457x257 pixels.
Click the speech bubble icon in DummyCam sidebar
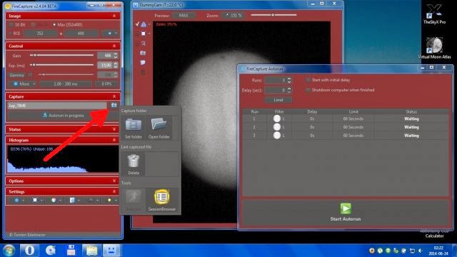(143, 63)
